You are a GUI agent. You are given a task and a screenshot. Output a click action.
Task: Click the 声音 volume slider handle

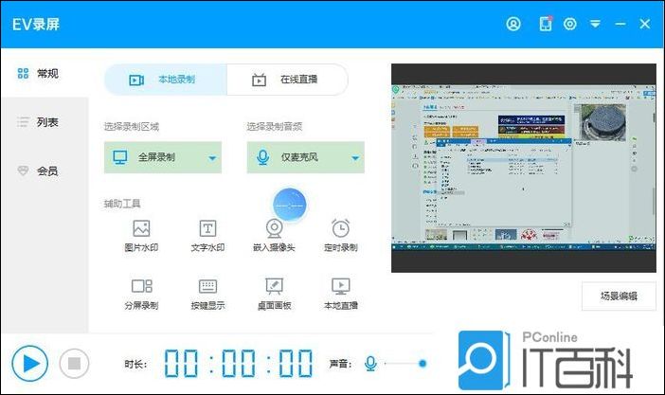tap(422, 364)
